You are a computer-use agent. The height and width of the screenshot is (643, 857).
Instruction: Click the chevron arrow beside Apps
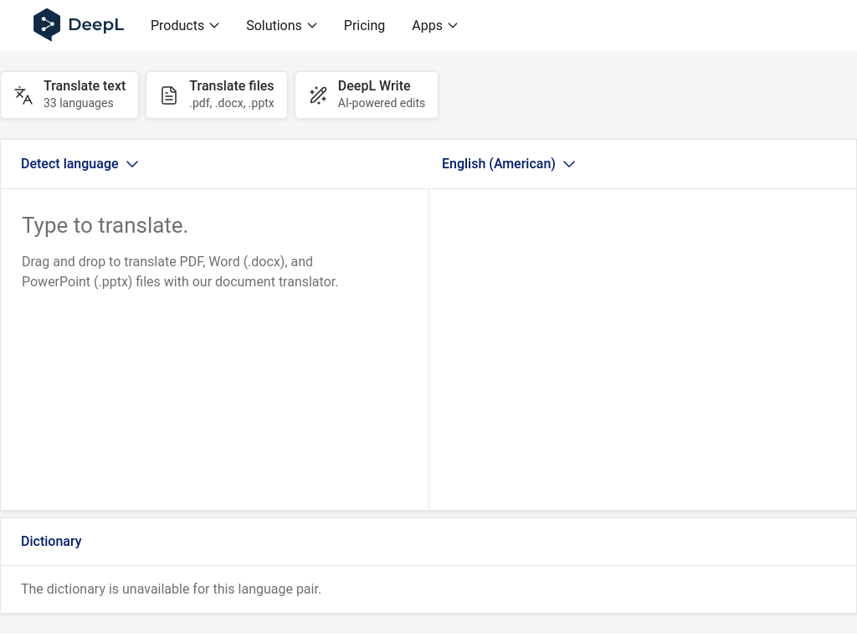click(x=453, y=26)
